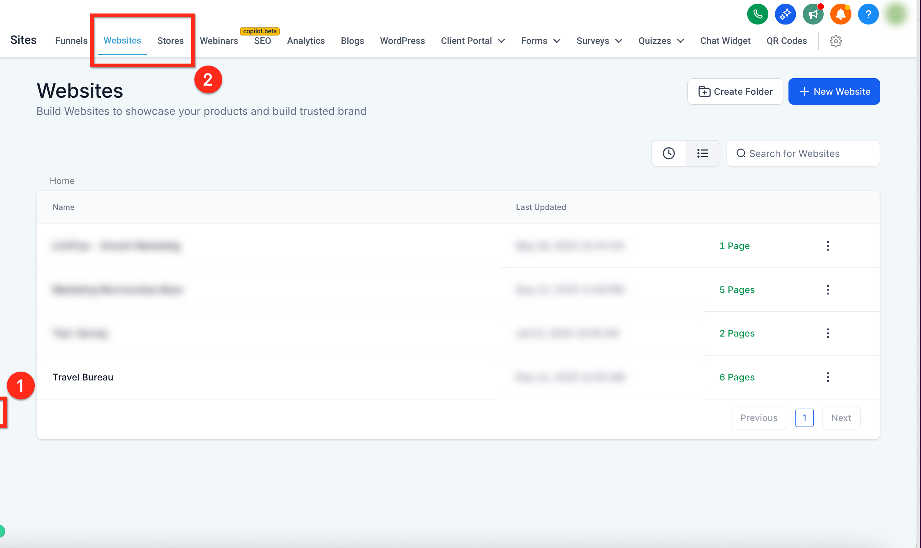Screen dimensions: 921x548
Task: Open the orange notifications bell
Action: click(x=840, y=14)
